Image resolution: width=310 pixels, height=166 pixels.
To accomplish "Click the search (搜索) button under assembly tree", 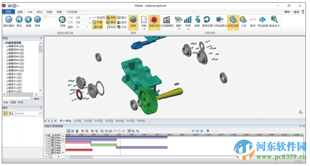I will click(37, 99).
